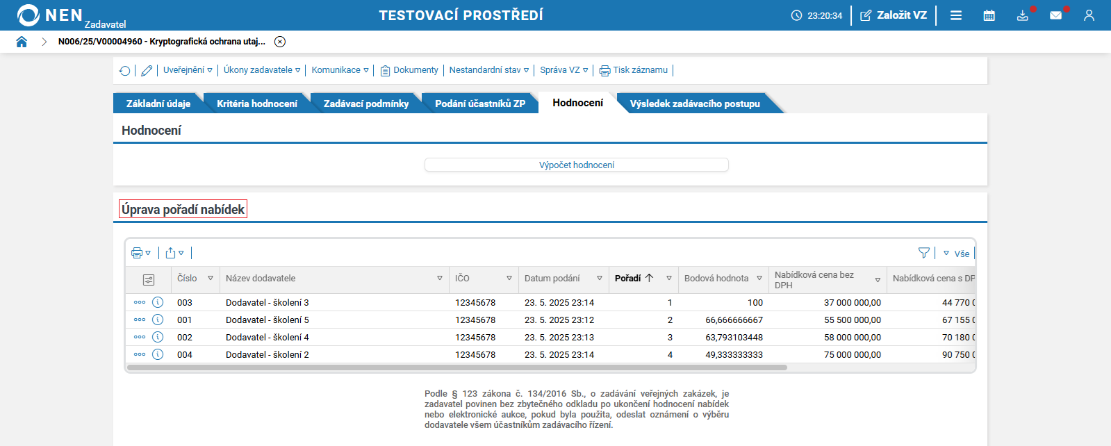Open info icon for Dodavatel - školení 2
This screenshot has width=1111, height=446.
coord(158,354)
